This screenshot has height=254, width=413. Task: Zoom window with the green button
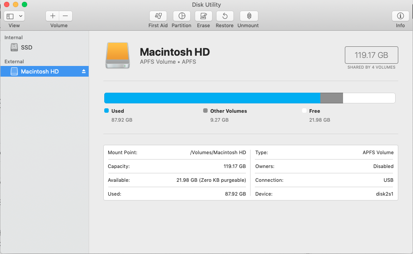click(x=25, y=4)
